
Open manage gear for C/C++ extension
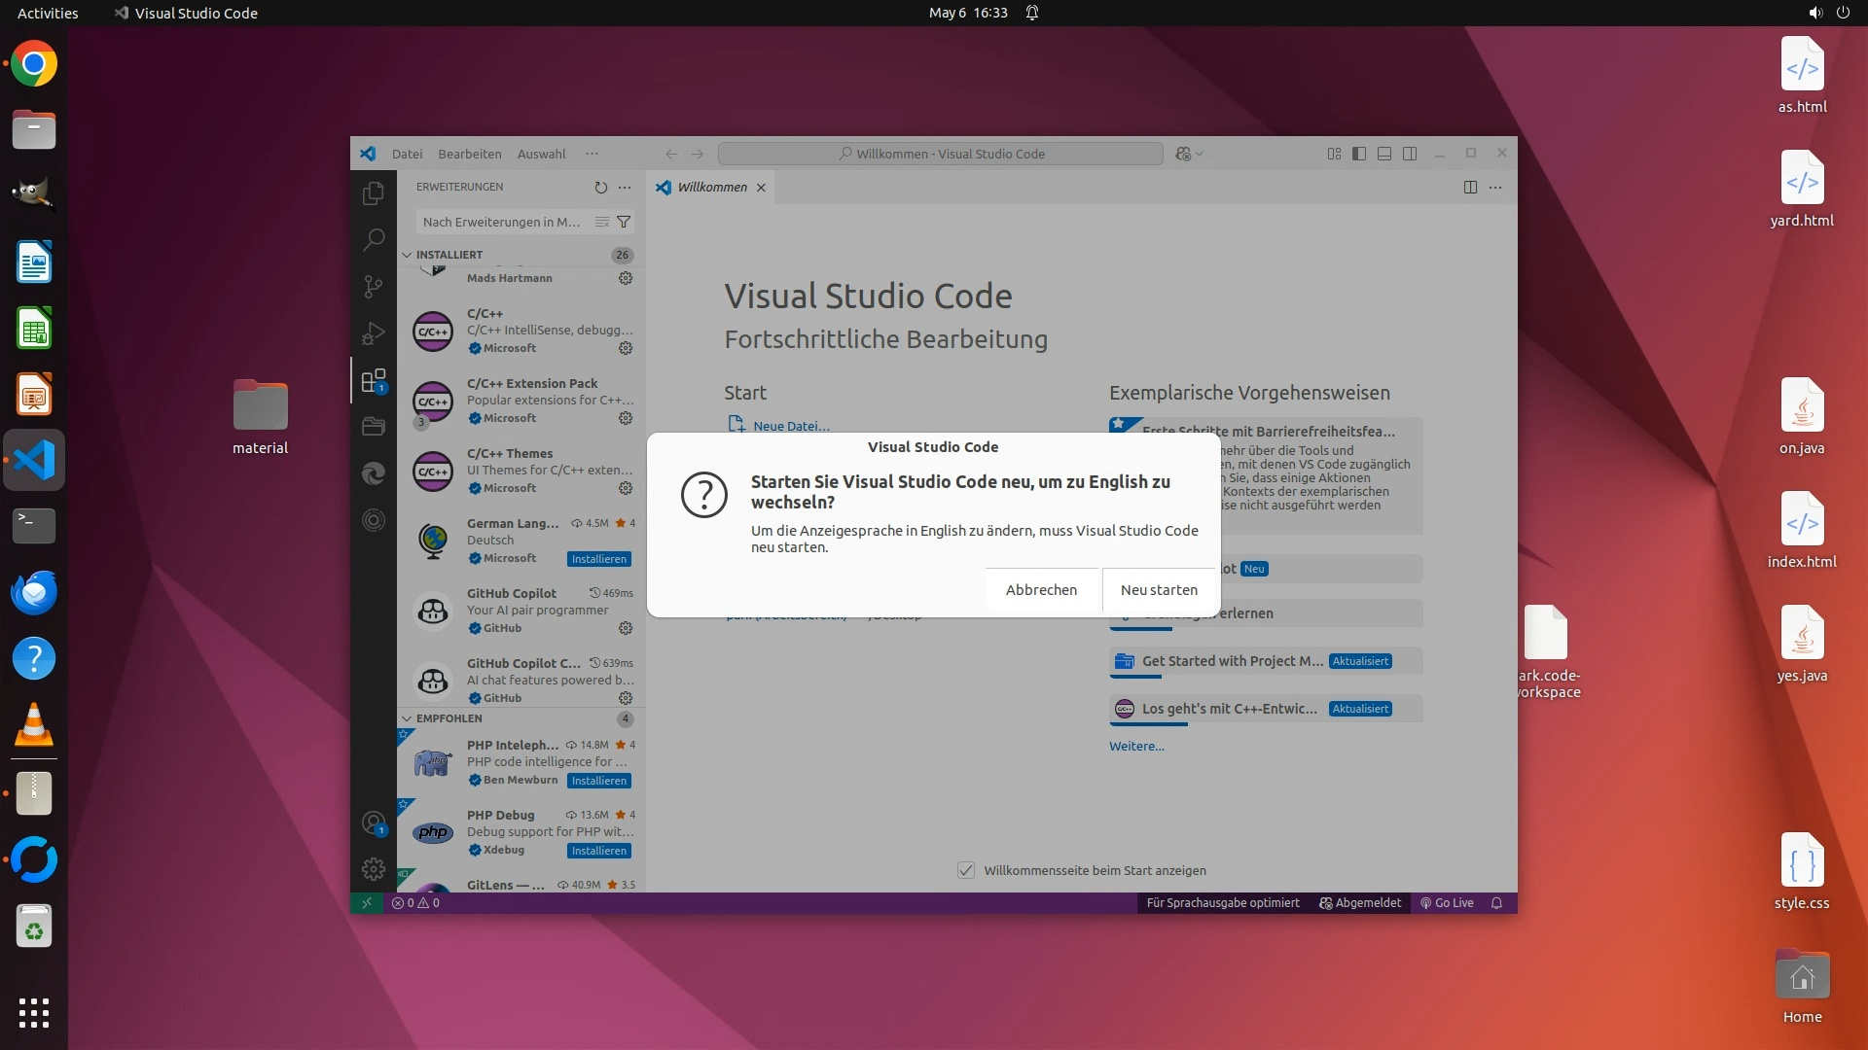pos(626,348)
